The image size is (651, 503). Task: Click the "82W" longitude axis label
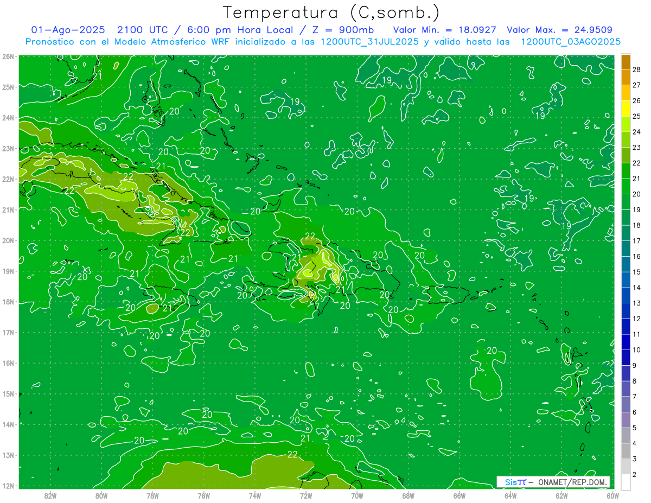tap(50, 495)
